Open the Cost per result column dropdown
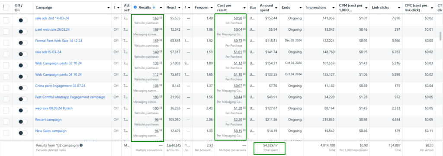Image resolution: width=443 pixels, height=156 pixels. coord(244,8)
